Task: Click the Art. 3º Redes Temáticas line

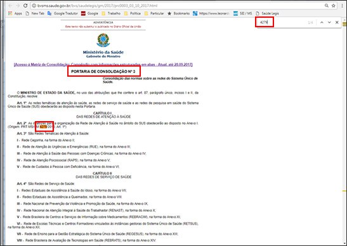Action: pyautogui.click(x=53, y=133)
